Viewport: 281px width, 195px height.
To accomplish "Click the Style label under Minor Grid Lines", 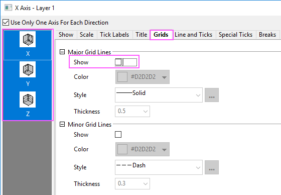I will click(80, 167).
